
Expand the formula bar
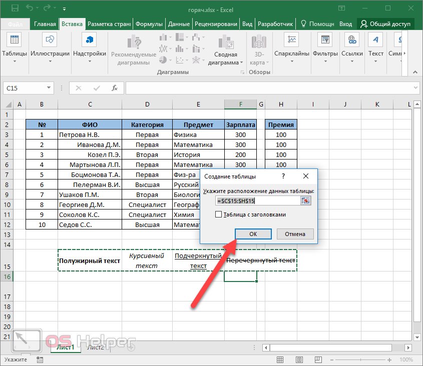[x=415, y=88]
